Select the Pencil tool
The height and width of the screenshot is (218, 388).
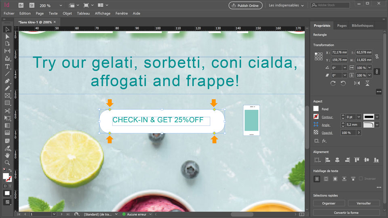coord(7,88)
